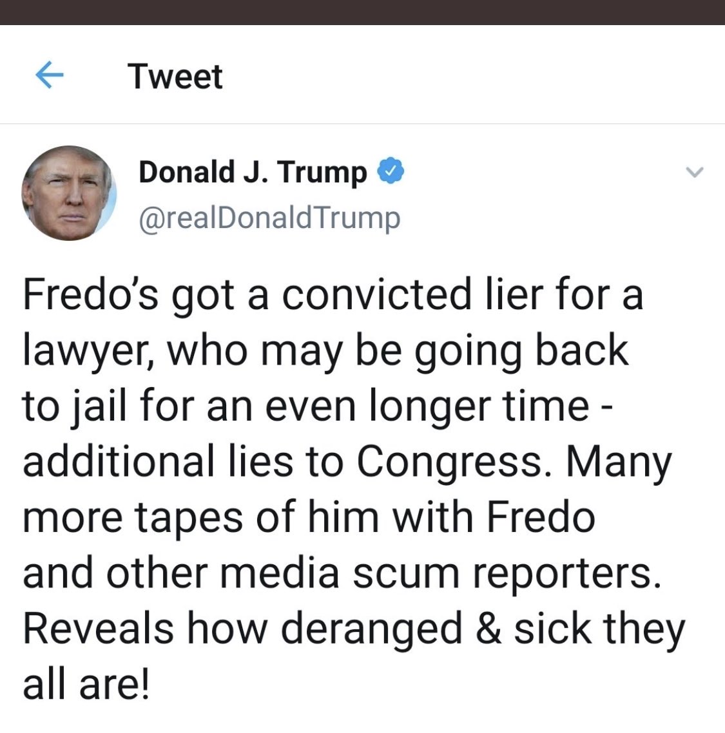The width and height of the screenshot is (725, 733).
Task: Click the final words "all are!"
Action: 86,684
